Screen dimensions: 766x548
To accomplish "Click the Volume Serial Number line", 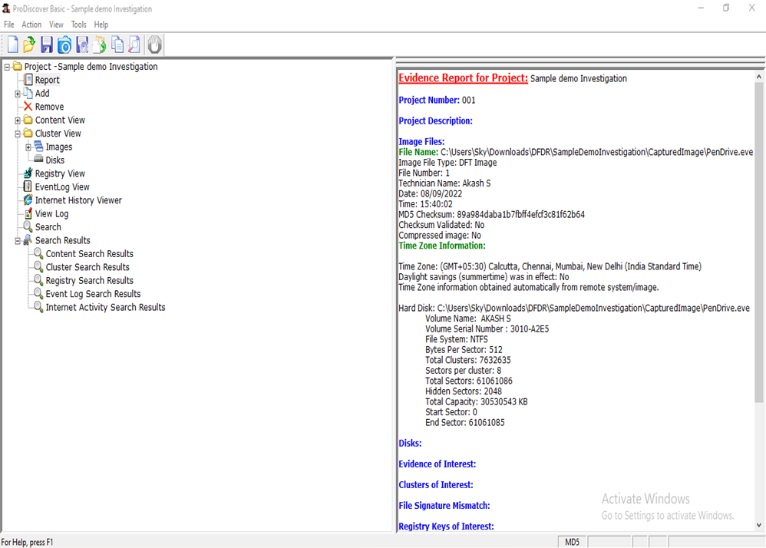I will pos(487,328).
